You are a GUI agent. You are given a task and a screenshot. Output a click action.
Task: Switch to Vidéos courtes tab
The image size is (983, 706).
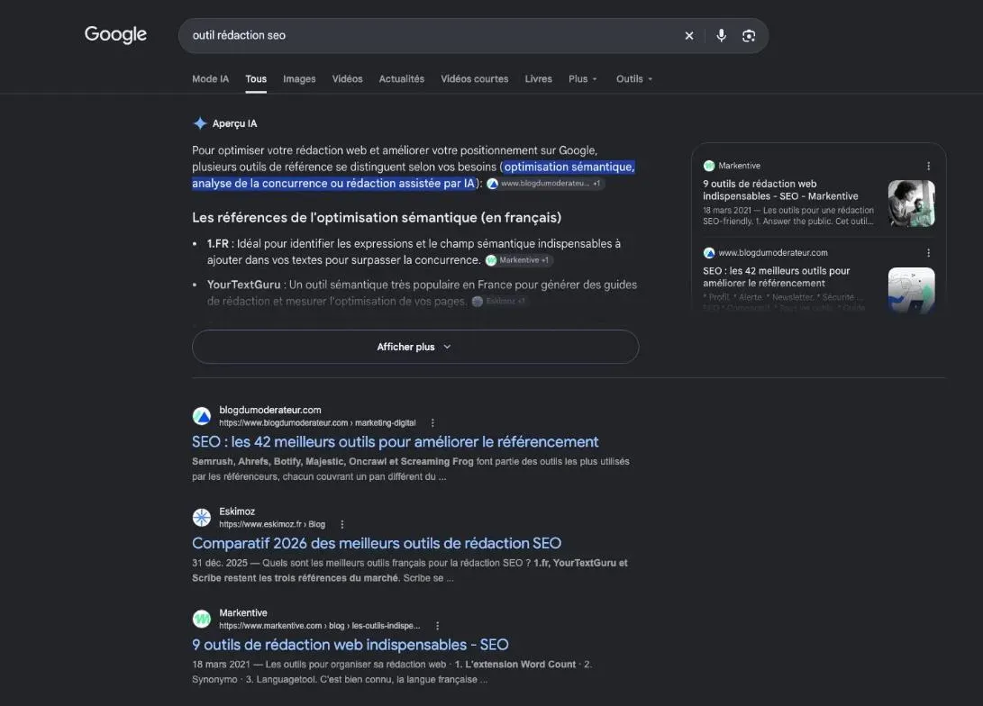(475, 79)
